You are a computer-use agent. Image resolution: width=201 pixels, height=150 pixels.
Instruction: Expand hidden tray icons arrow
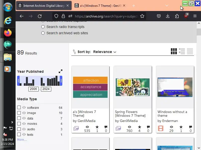tap(12, 122)
